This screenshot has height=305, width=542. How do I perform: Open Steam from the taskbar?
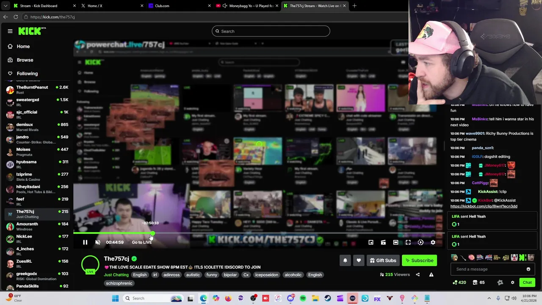click(328, 298)
